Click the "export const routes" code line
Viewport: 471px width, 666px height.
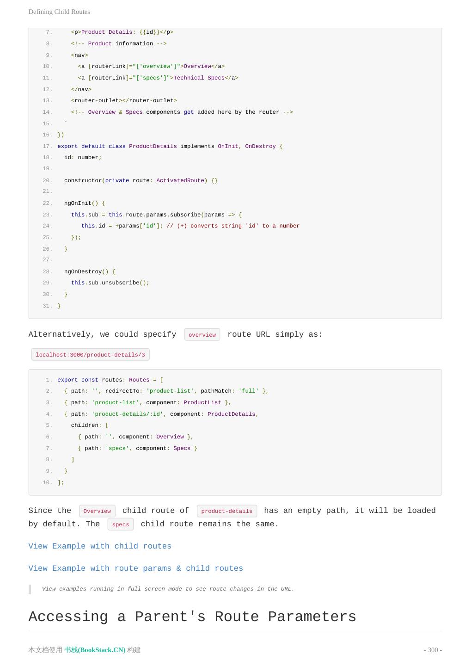pos(110,380)
